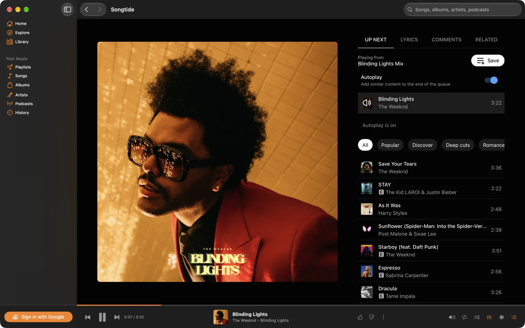
Task: Open Playlists under Your Music
Action: coord(23,67)
